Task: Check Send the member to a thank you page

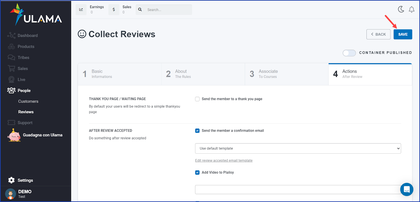Action: pos(197,99)
